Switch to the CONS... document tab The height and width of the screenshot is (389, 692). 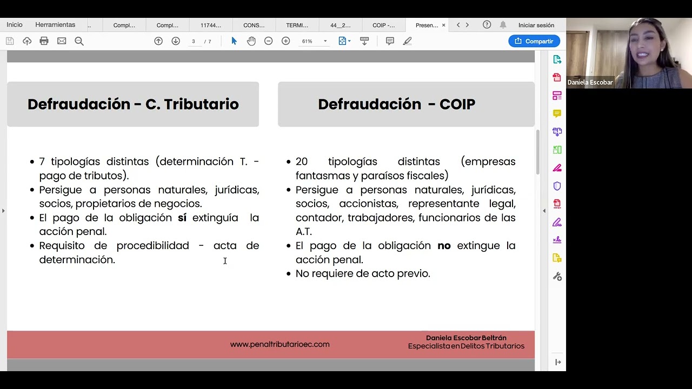tap(254, 25)
